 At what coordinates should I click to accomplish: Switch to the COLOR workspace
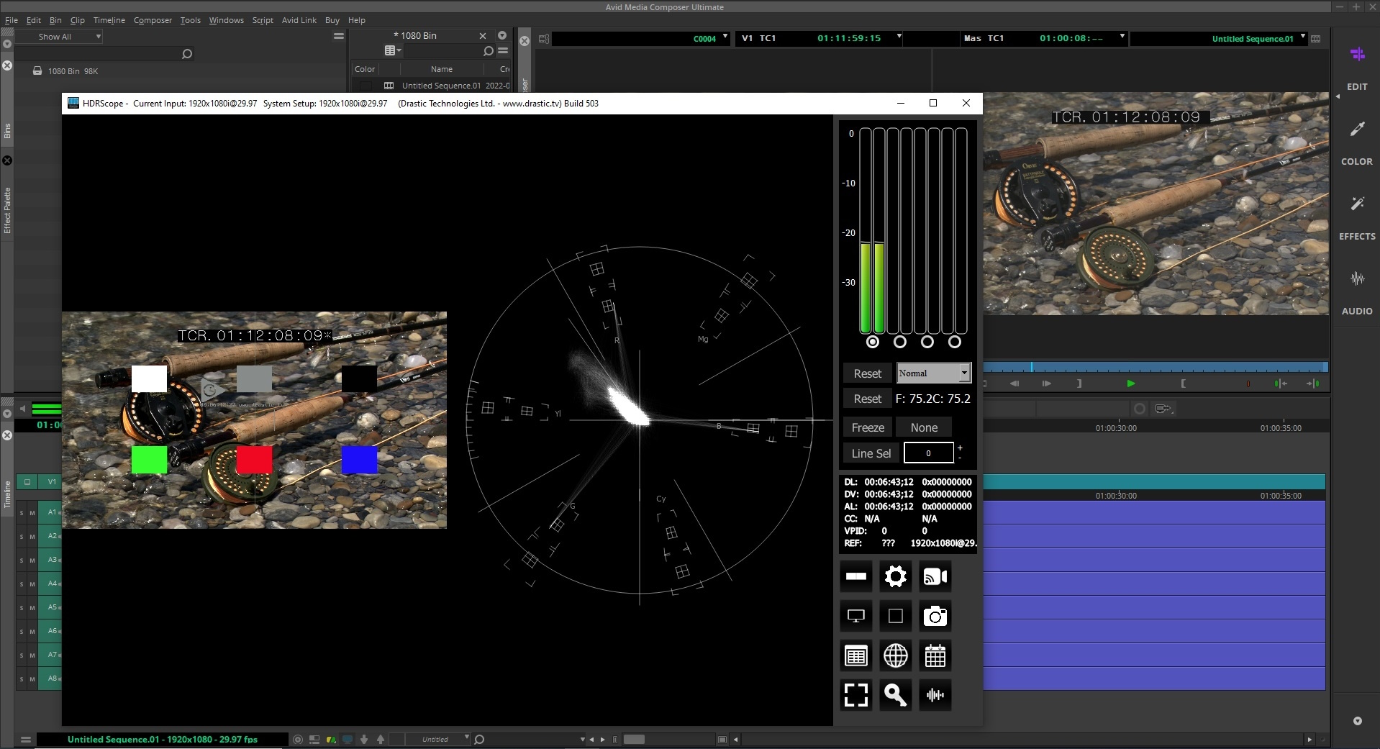pos(1357,143)
